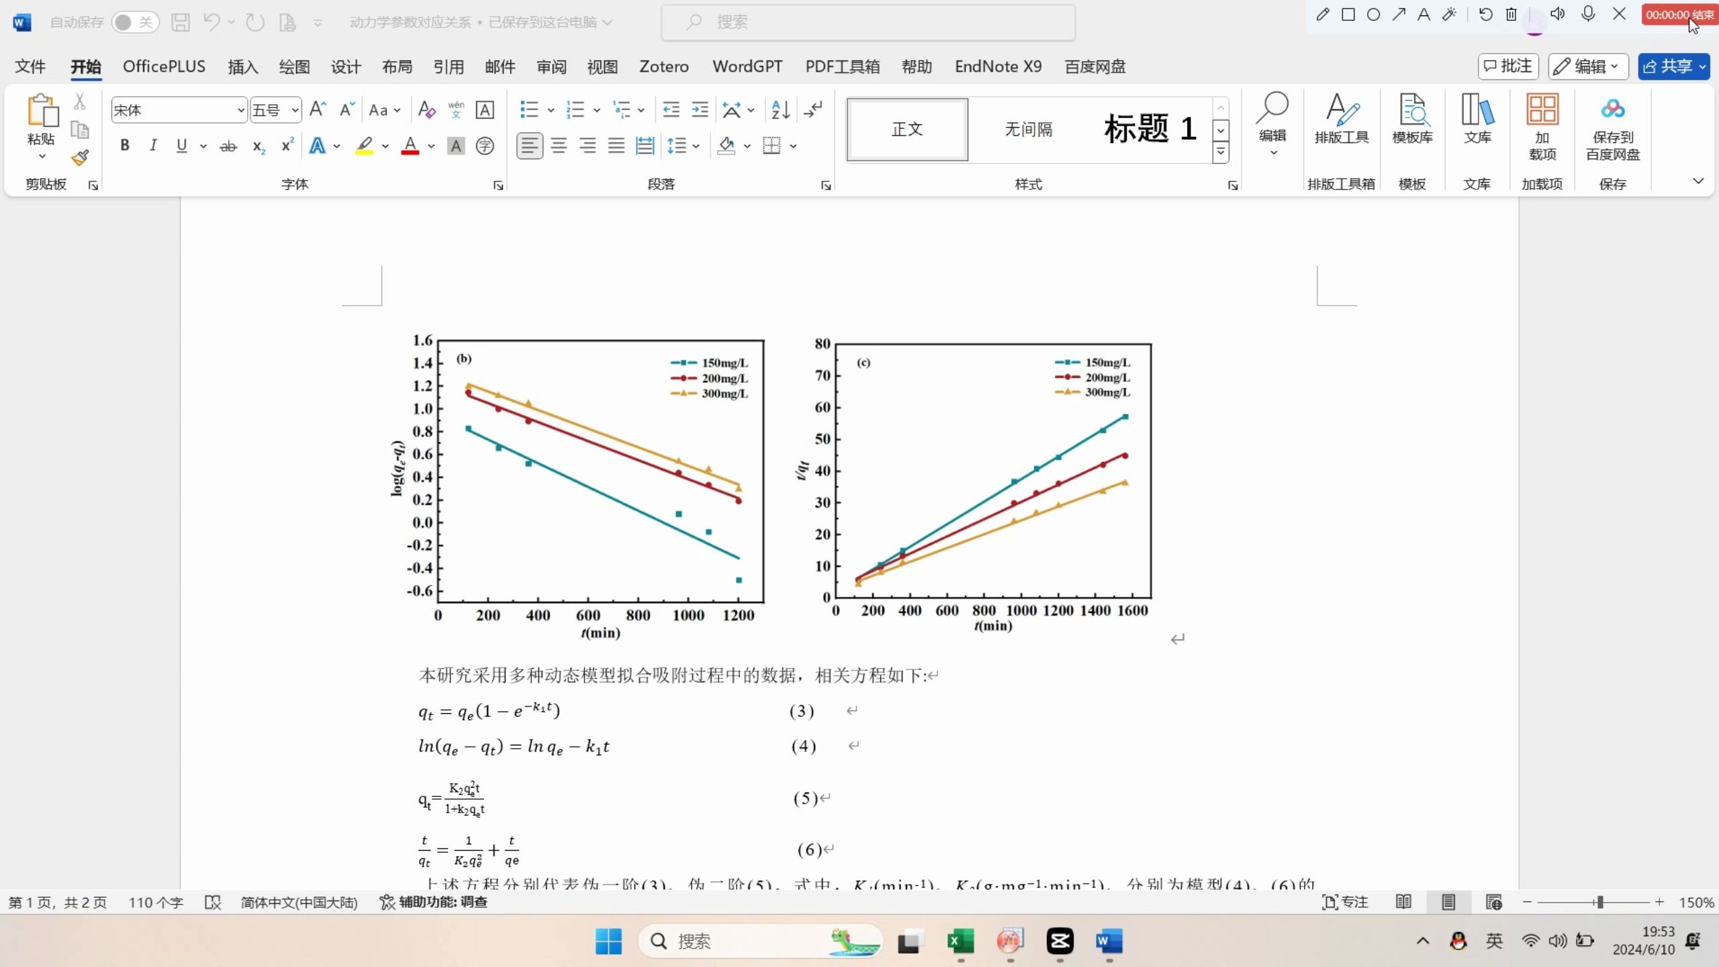Apply superscript formatting
The width and height of the screenshot is (1719, 967).
(x=287, y=146)
